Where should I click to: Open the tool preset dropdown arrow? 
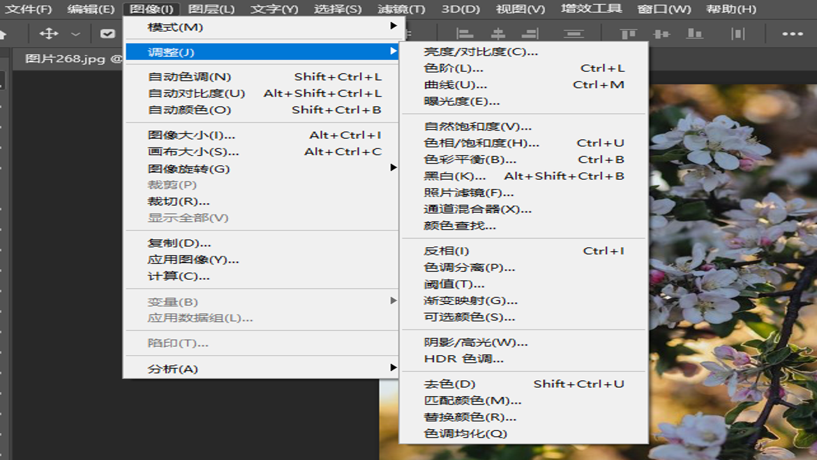76,34
